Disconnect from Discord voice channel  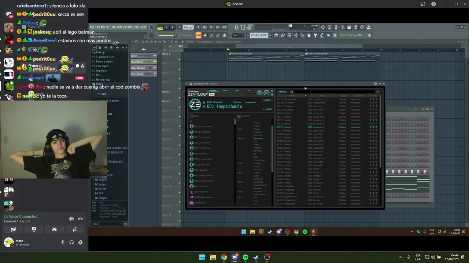click(x=80, y=219)
